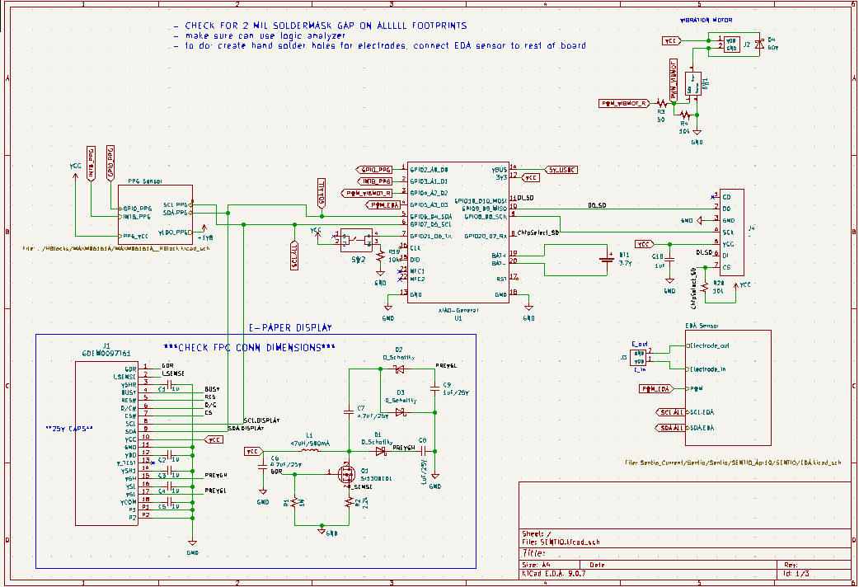Viewport: 859px width, 587px height.
Task: Select the SCL_ALL label at EDA Sensor
Action: 669,412
